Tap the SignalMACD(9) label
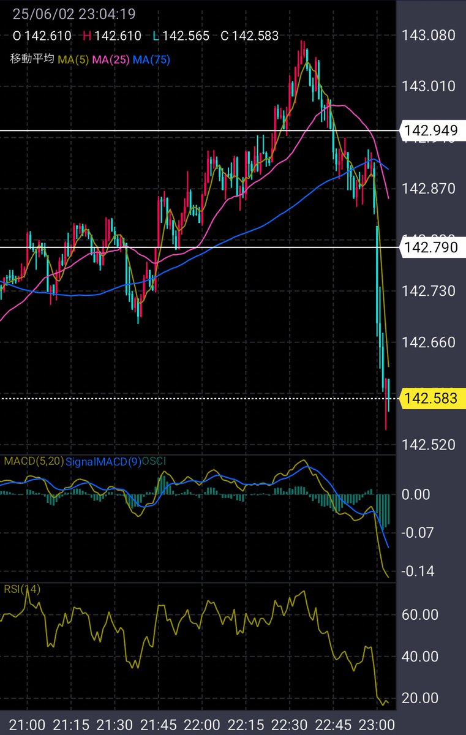The width and height of the screenshot is (466, 735). click(103, 461)
